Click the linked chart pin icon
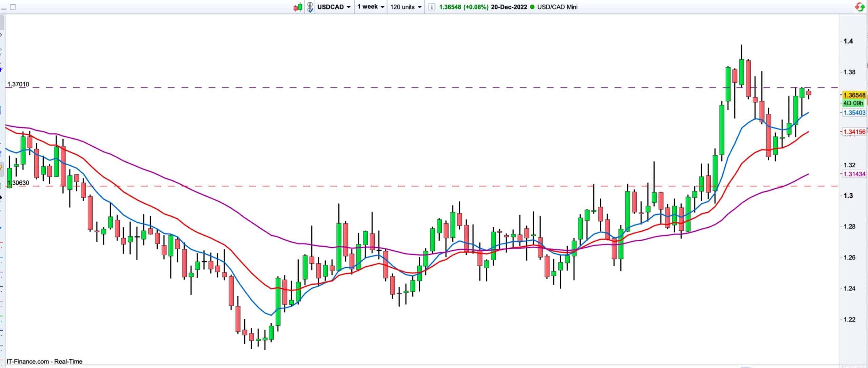 tap(310, 7)
